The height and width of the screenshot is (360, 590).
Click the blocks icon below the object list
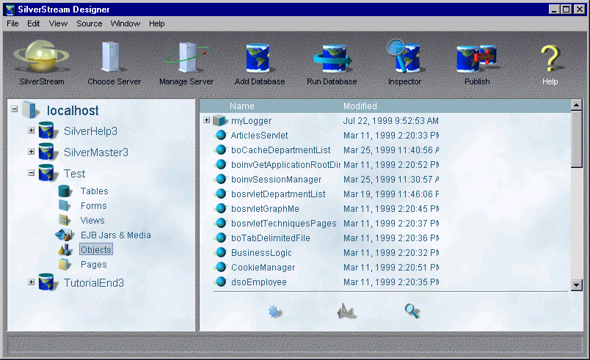[346, 311]
